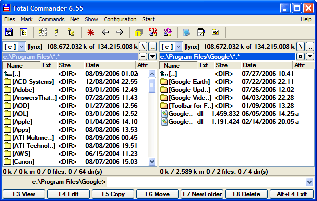Click the right path bar c:\Program Files\Google\*.*
Image resolution: width=317 pixels, height=201 pixels.
pyautogui.click(x=227, y=57)
